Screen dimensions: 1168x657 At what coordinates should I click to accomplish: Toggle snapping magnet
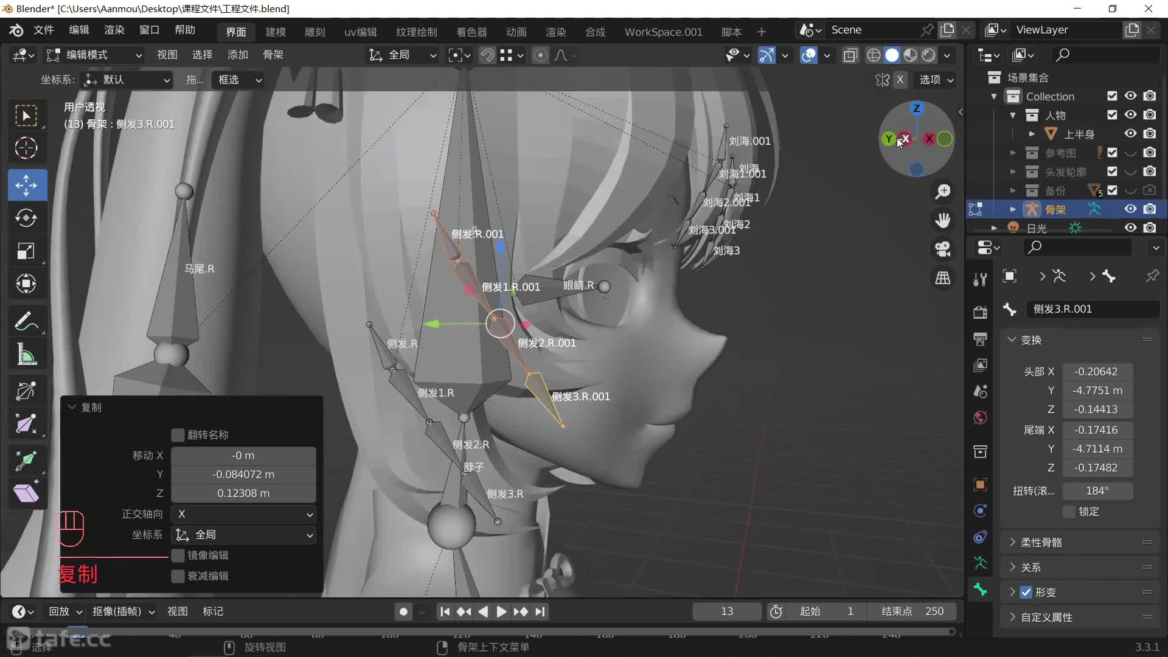point(487,55)
